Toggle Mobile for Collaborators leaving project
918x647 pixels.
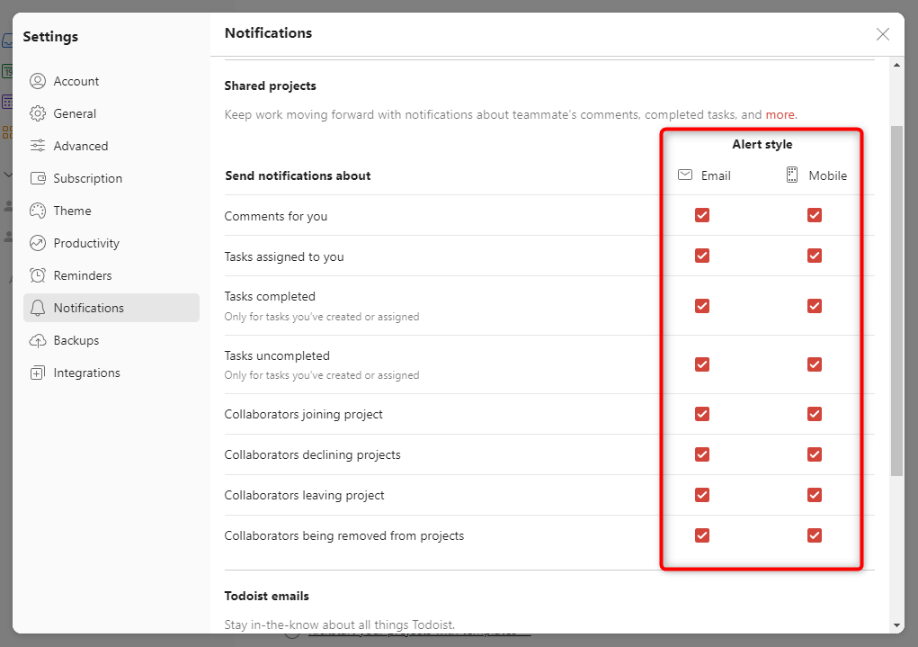point(815,495)
